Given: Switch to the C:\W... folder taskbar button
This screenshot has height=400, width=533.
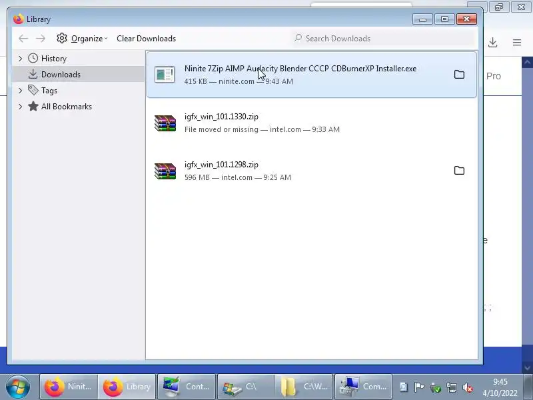Looking at the screenshot, I should pos(304,387).
